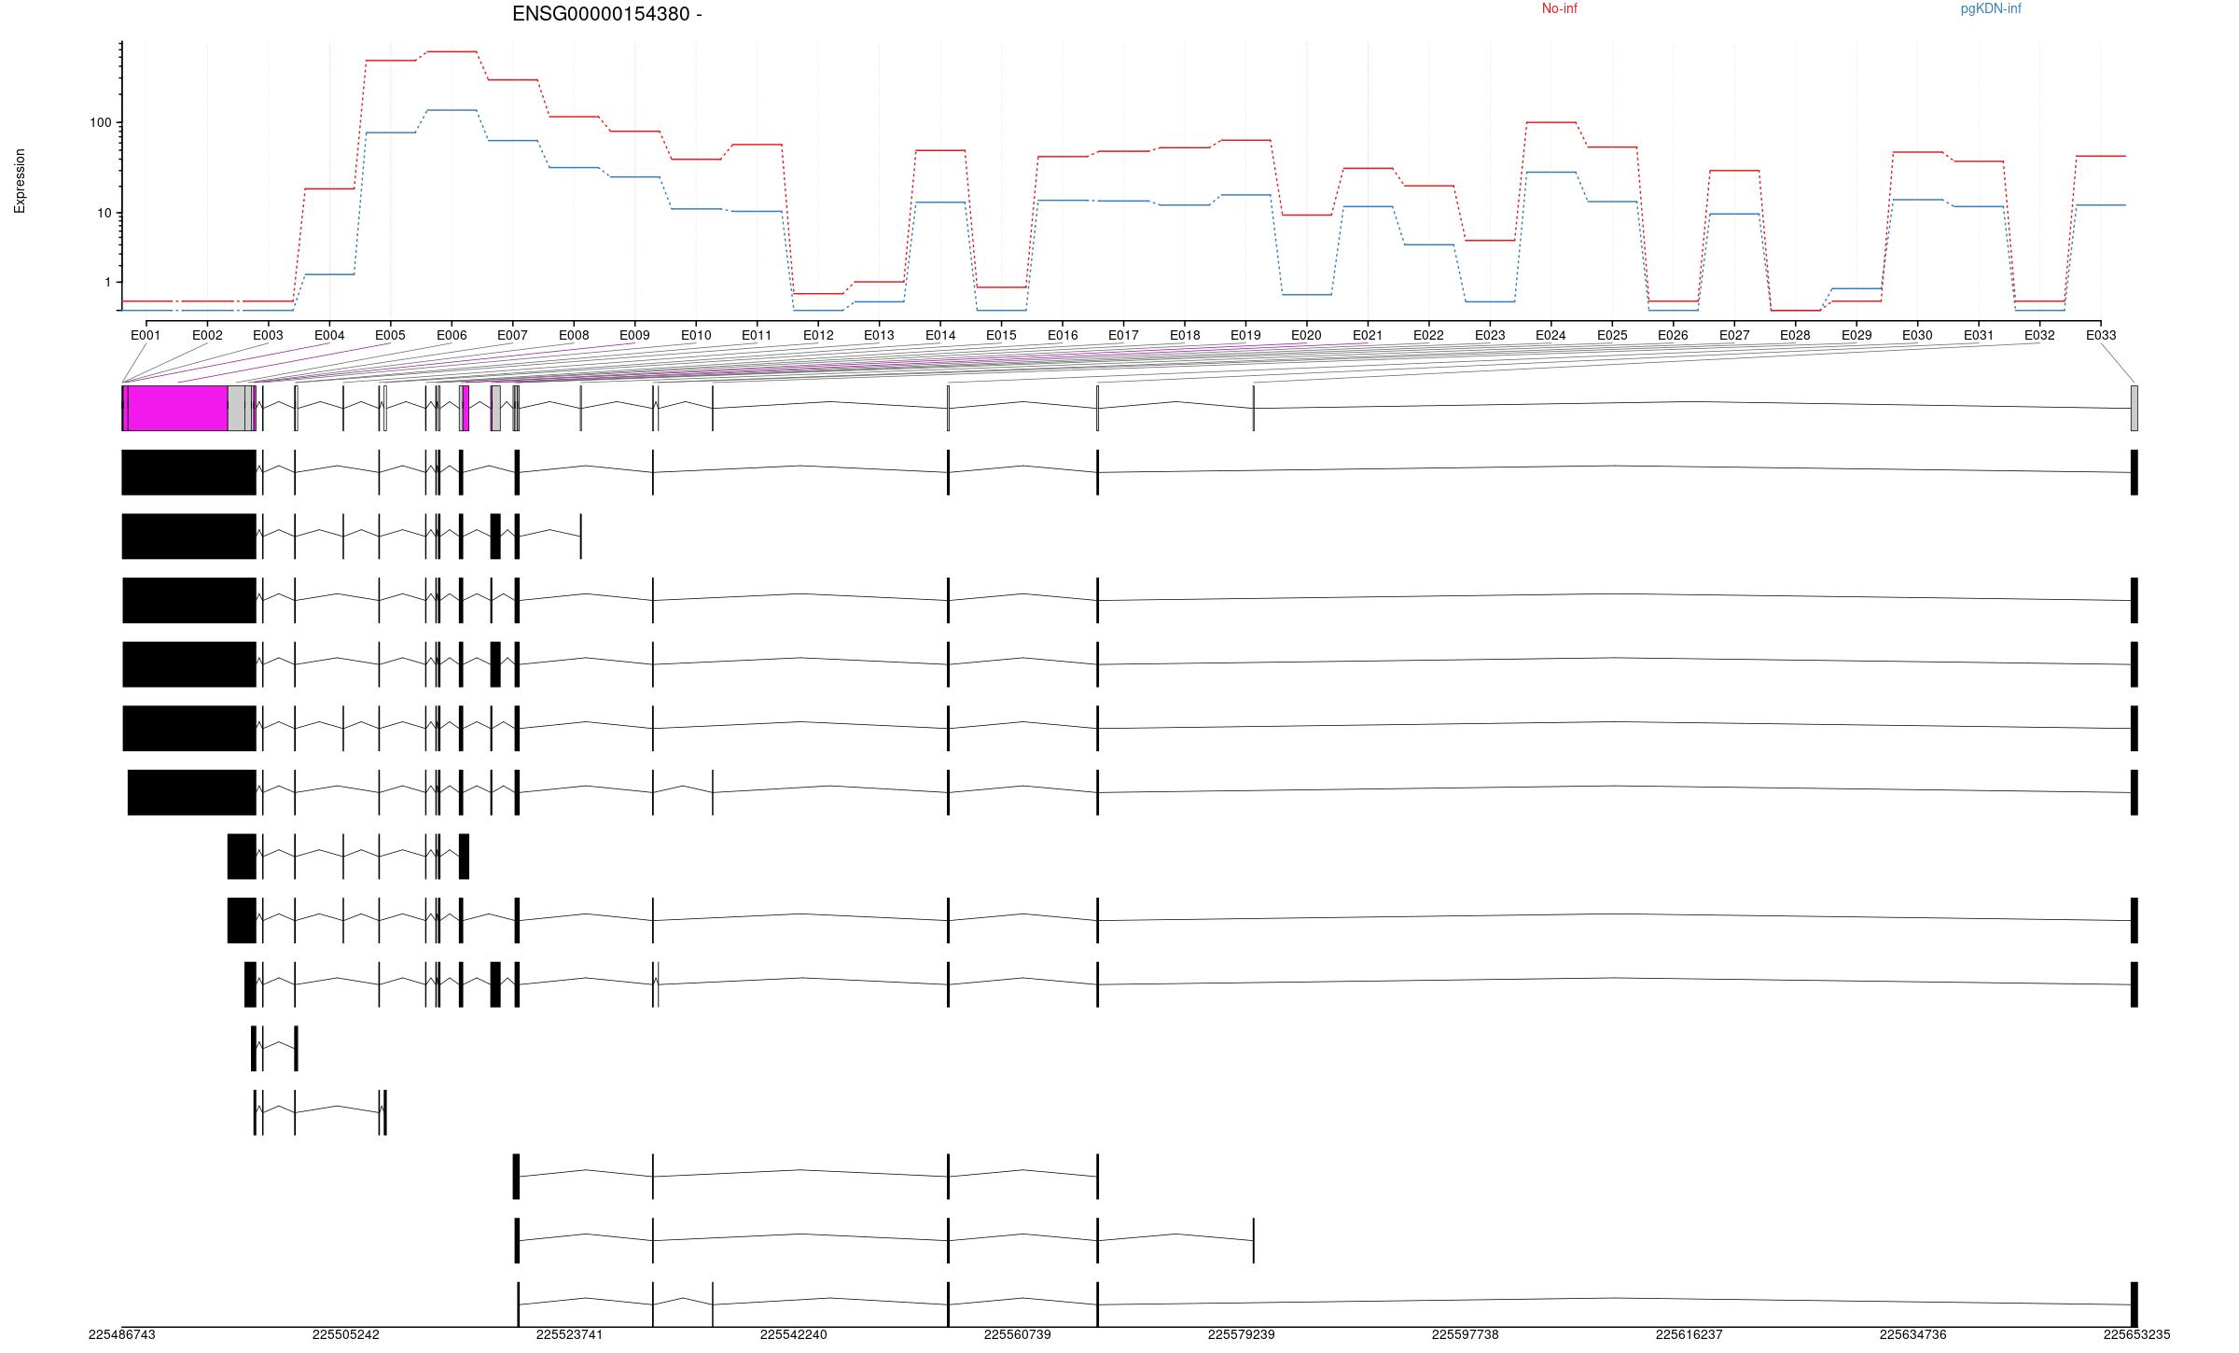2239x1353 pixels.
Task: Click exon label E033
Action: [x=2101, y=335]
